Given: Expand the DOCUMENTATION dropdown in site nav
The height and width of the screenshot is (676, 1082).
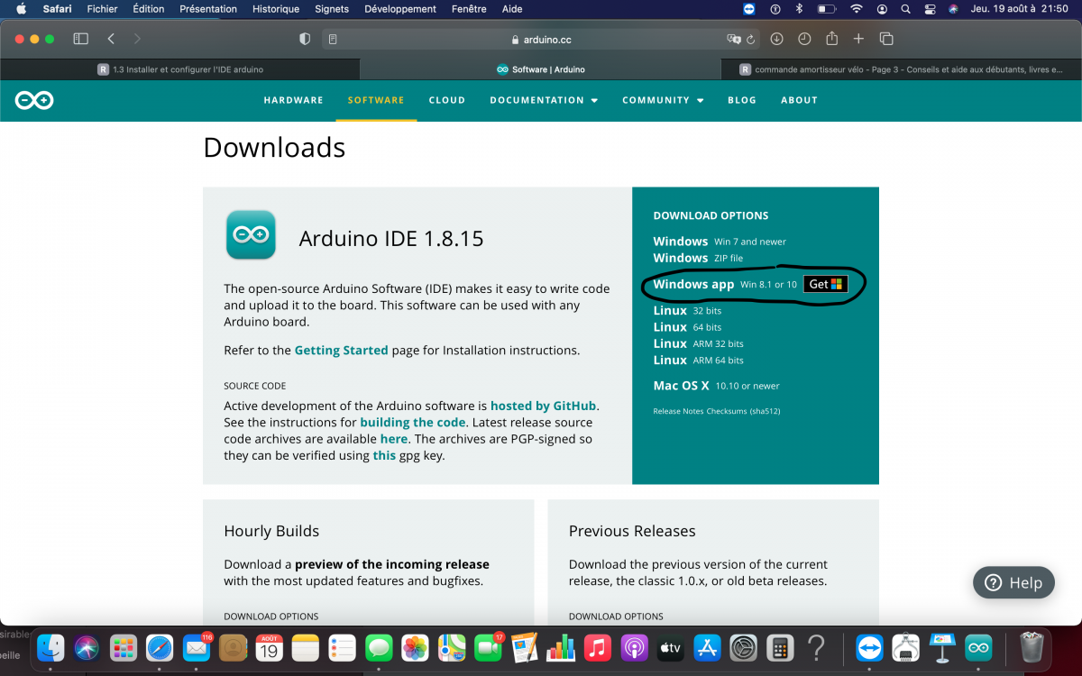Looking at the screenshot, I should coord(544,100).
